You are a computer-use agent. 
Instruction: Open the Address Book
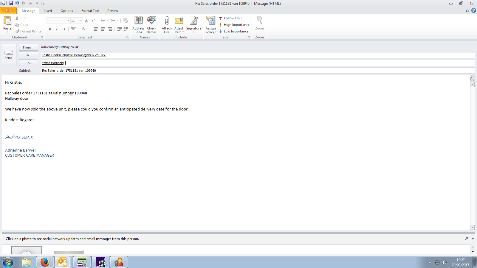pos(138,25)
